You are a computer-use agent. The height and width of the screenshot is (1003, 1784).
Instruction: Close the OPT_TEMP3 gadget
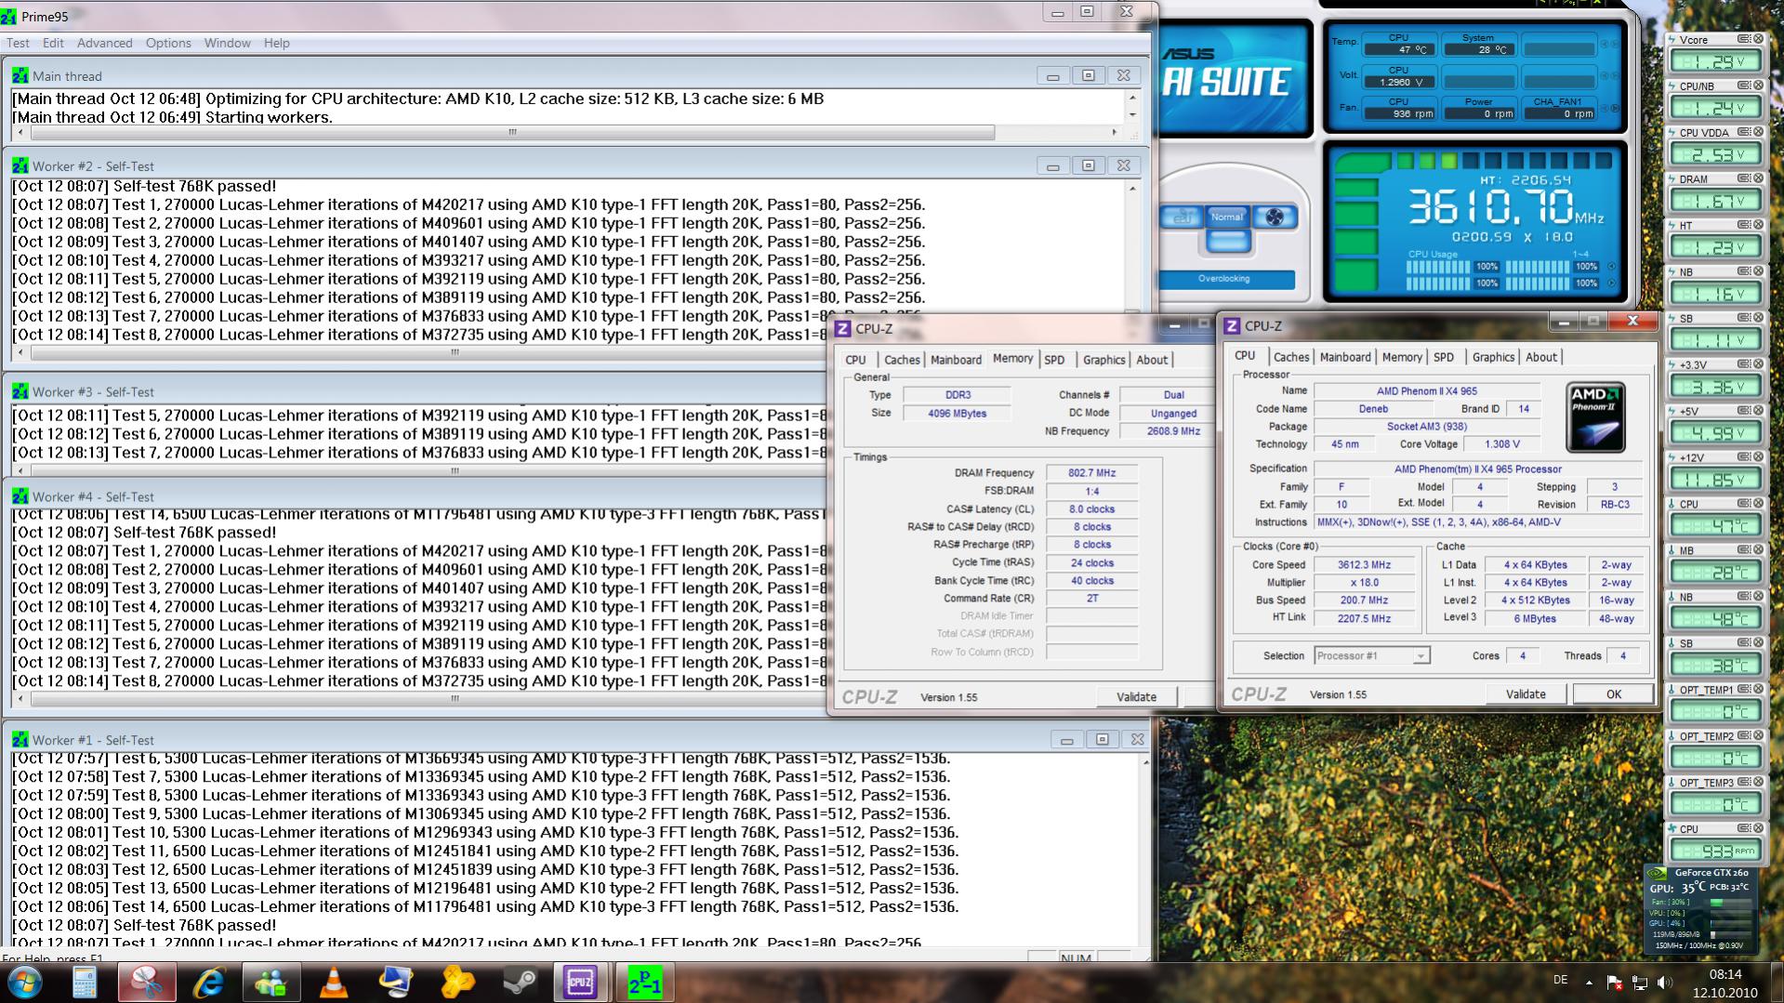click(x=1758, y=783)
